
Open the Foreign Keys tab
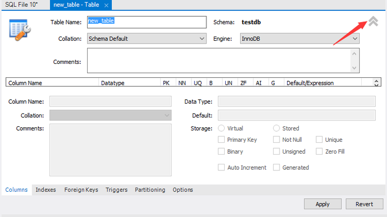(x=81, y=190)
